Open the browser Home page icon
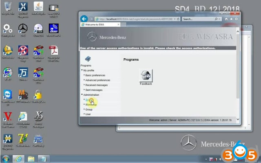261x163 pixels. click(226, 19)
